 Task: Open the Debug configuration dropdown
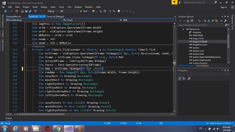point(57,11)
